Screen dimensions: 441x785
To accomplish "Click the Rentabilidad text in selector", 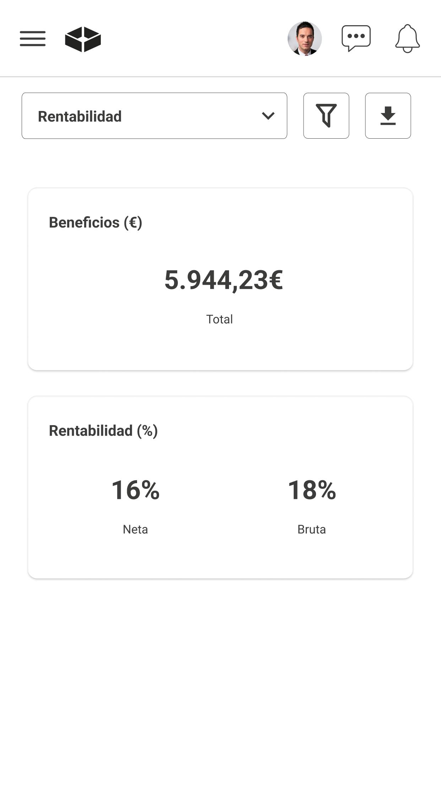I will pyautogui.click(x=80, y=116).
